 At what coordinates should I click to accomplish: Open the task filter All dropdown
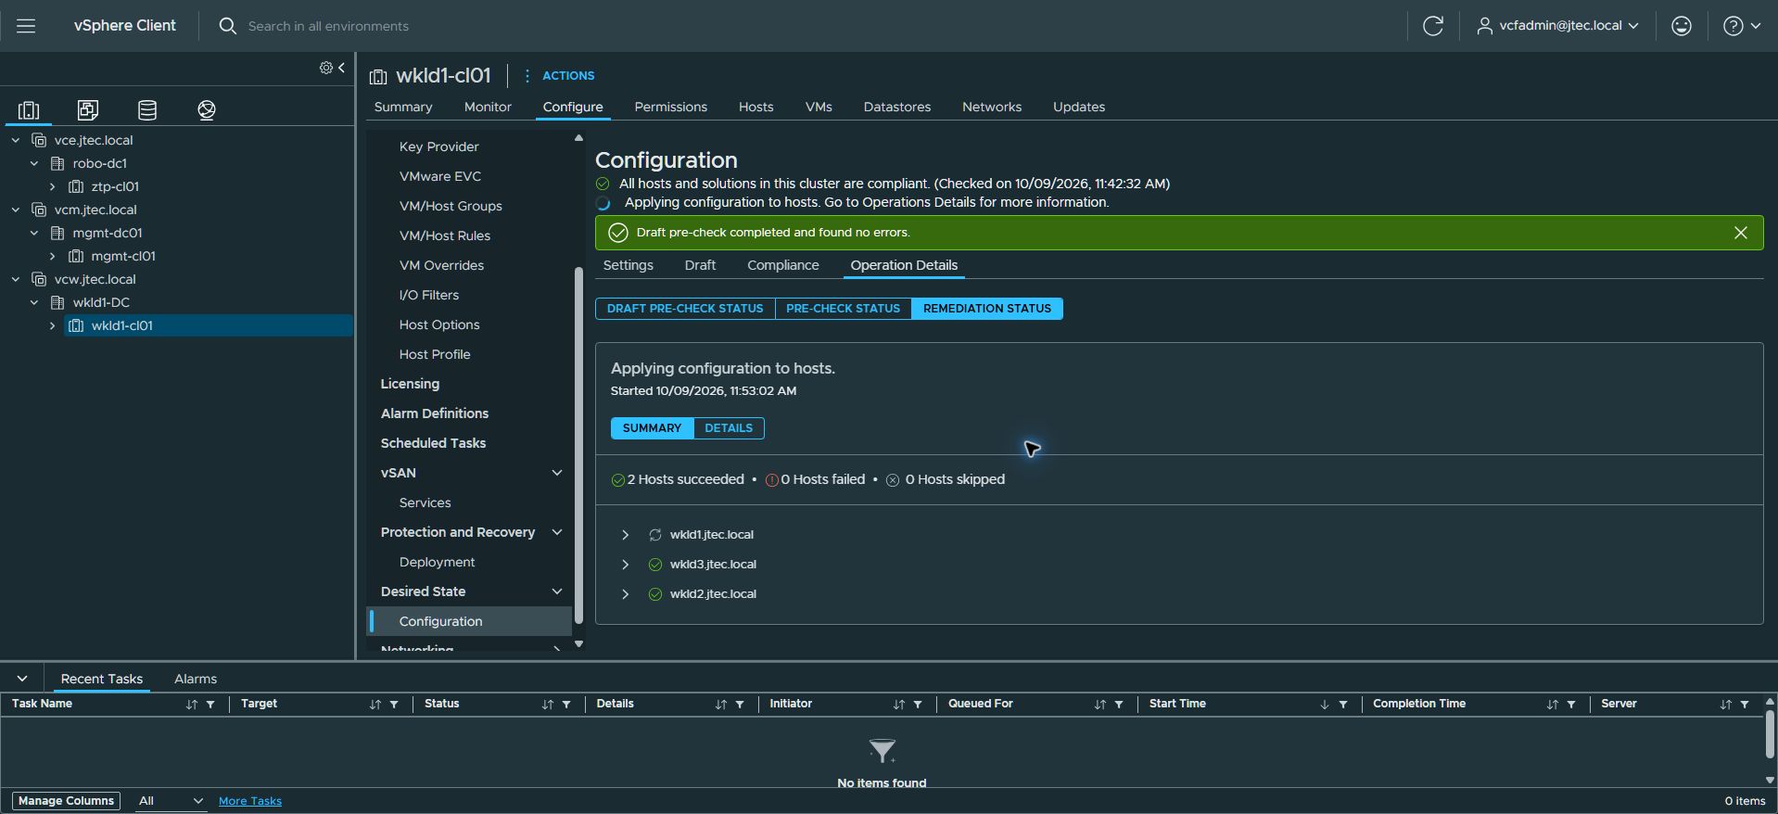tap(170, 801)
